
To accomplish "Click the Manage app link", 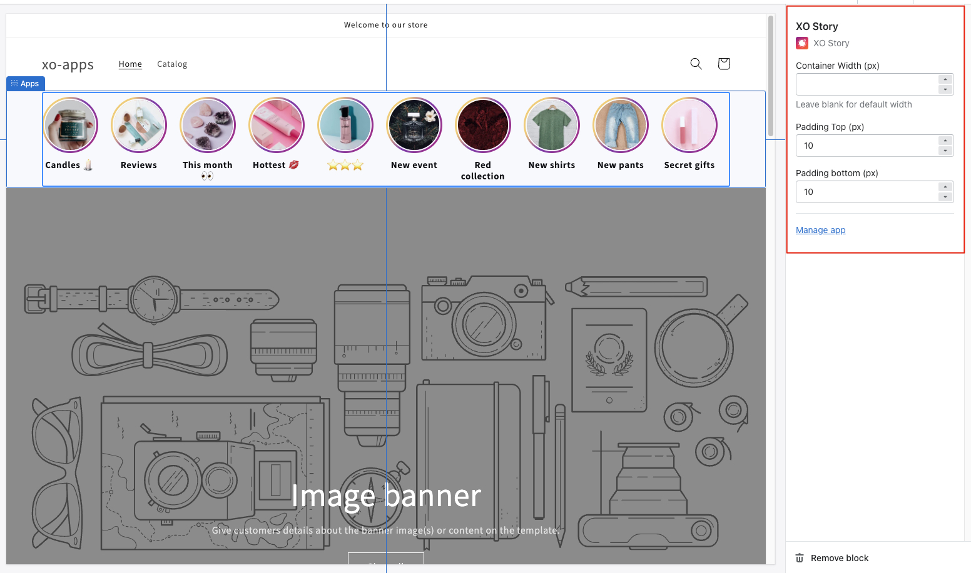I will click(820, 230).
